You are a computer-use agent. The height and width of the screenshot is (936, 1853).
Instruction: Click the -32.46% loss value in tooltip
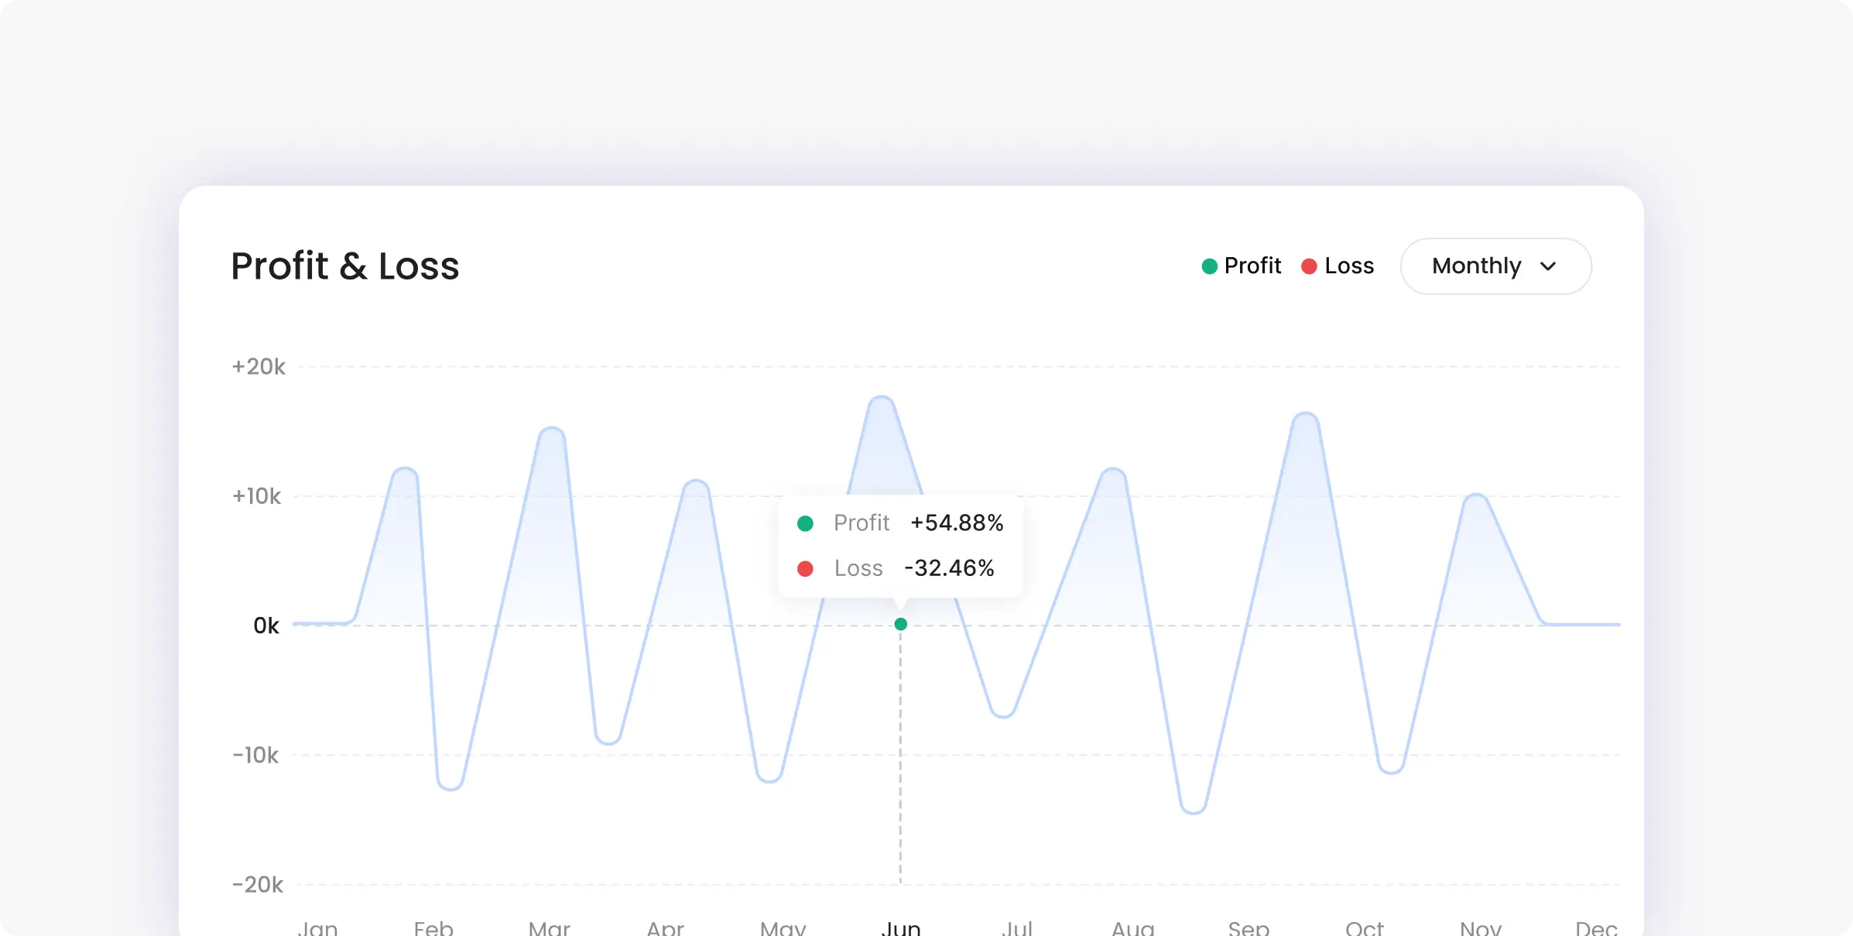(x=949, y=568)
